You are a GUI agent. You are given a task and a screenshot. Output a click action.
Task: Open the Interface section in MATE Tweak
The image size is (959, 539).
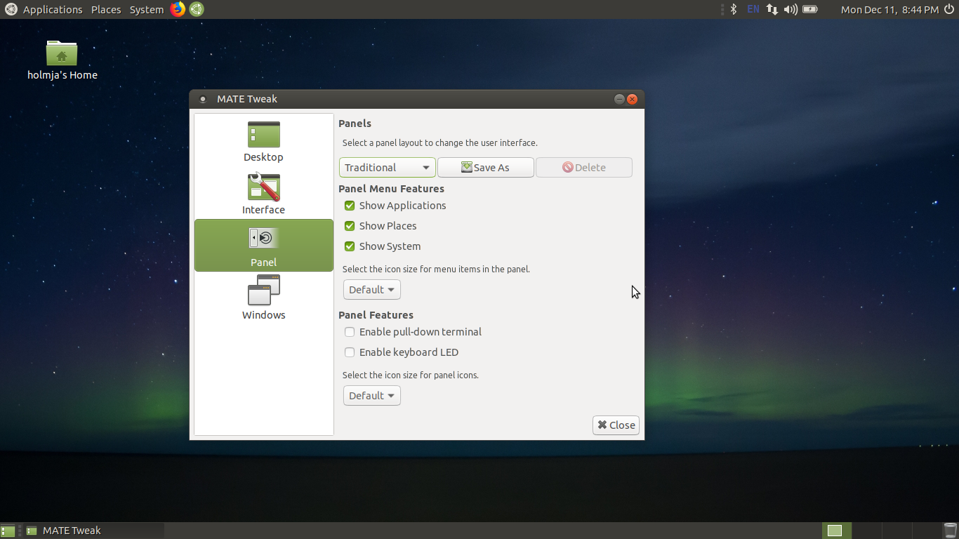(263, 194)
